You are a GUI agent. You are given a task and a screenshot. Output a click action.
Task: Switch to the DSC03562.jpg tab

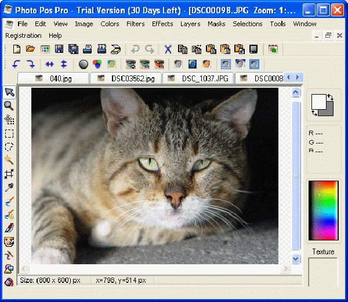pyautogui.click(x=126, y=78)
